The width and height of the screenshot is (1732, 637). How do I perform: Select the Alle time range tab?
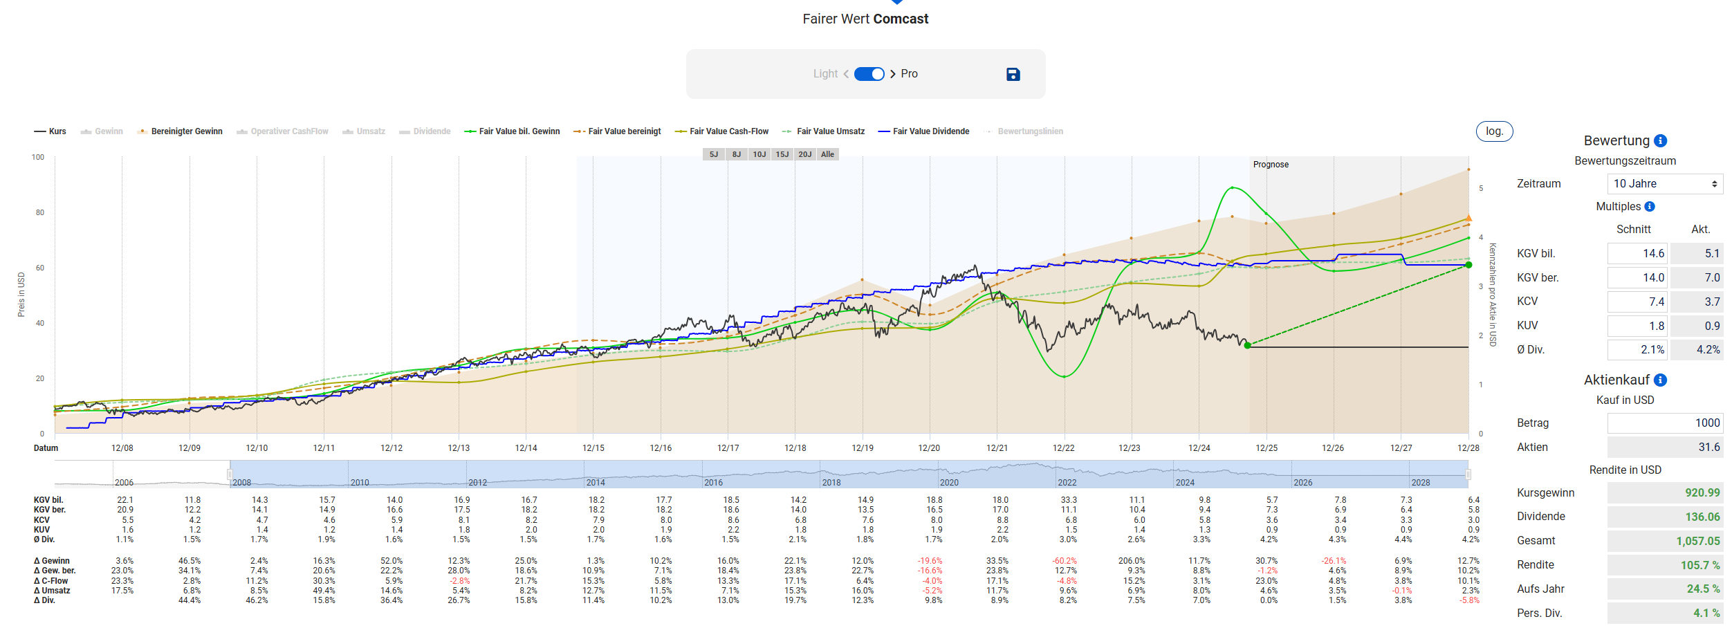[x=827, y=154]
